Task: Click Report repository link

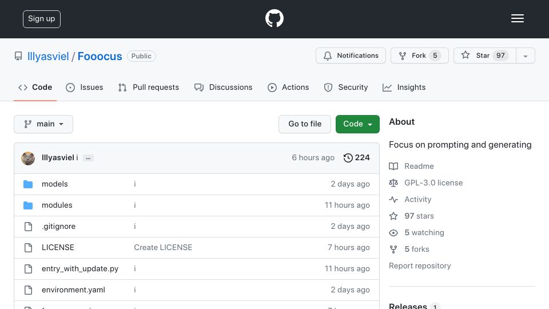Action: pyautogui.click(x=420, y=266)
